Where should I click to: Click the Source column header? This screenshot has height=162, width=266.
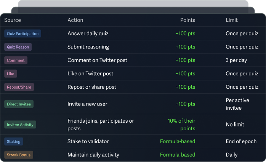tap(13, 20)
